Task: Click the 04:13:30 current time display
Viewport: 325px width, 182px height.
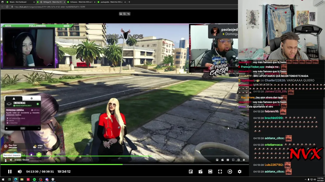Action: point(32,172)
